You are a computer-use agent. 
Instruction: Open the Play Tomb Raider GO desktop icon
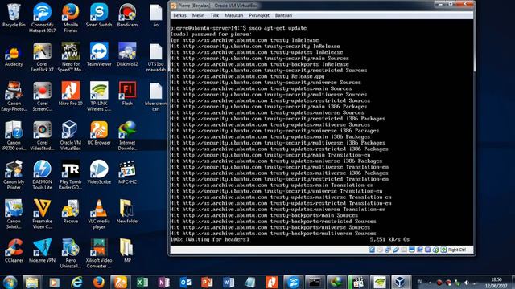pos(71,175)
